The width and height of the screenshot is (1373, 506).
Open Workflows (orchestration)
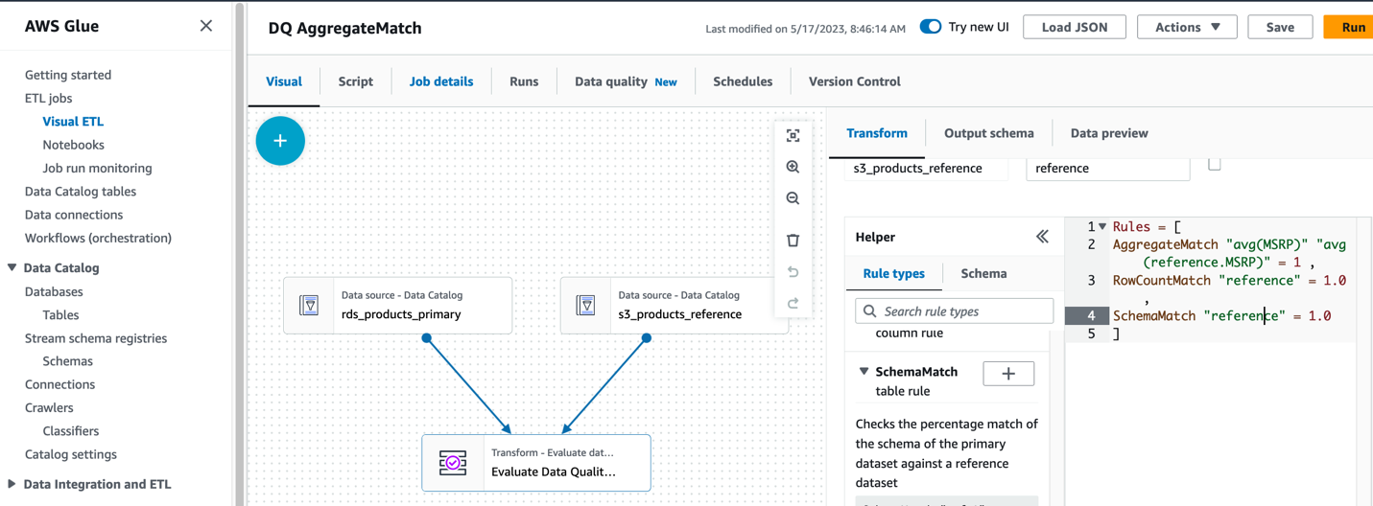pyautogui.click(x=98, y=238)
